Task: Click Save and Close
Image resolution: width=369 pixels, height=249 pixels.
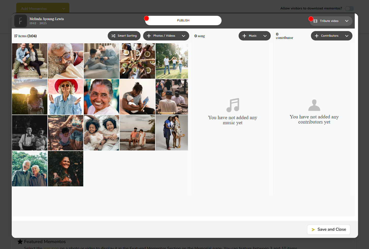Action: pos(329,230)
